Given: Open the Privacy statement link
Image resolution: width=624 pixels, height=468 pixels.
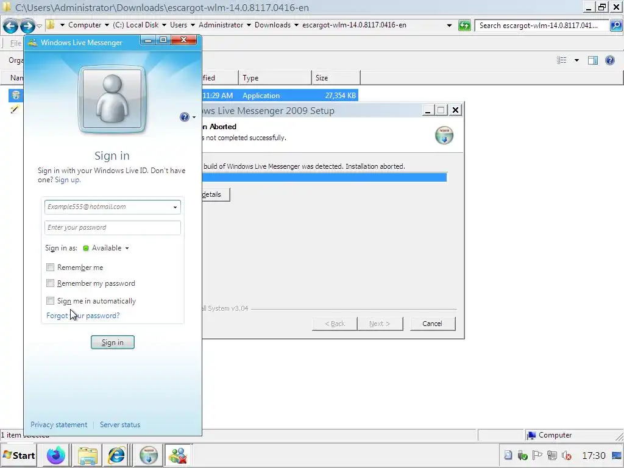Looking at the screenshot, I should (x=59, y=425).
